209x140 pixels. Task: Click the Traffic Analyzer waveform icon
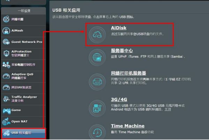pos(6,99)
